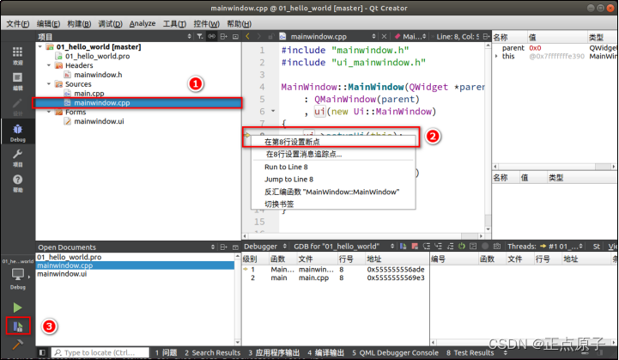Collapse the Sources folder
The image size is (619, 360).
tap(49, 84)
